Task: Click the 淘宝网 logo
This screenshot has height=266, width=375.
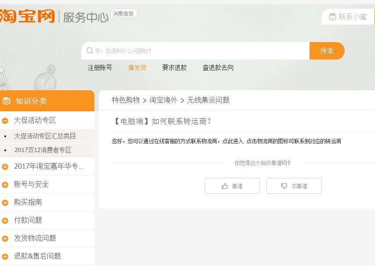Action: pos(26,16)
